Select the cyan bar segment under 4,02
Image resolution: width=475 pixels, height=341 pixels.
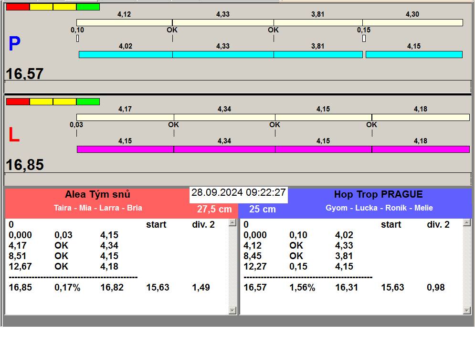[126, 54]
